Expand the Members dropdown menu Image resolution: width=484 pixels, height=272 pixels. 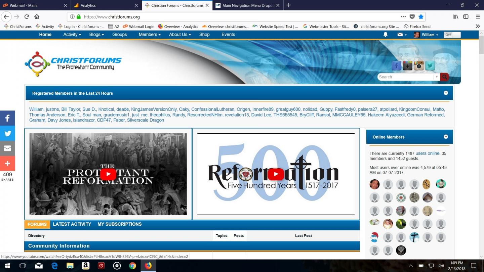[150, 35]
